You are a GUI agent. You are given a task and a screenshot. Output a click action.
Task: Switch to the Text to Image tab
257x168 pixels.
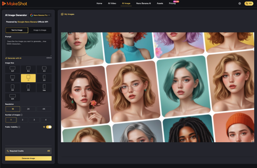tap(17, 30)
